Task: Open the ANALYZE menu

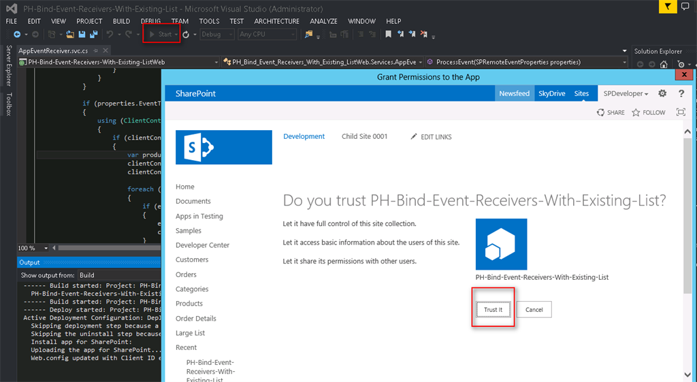Action: tap(323, 21)
